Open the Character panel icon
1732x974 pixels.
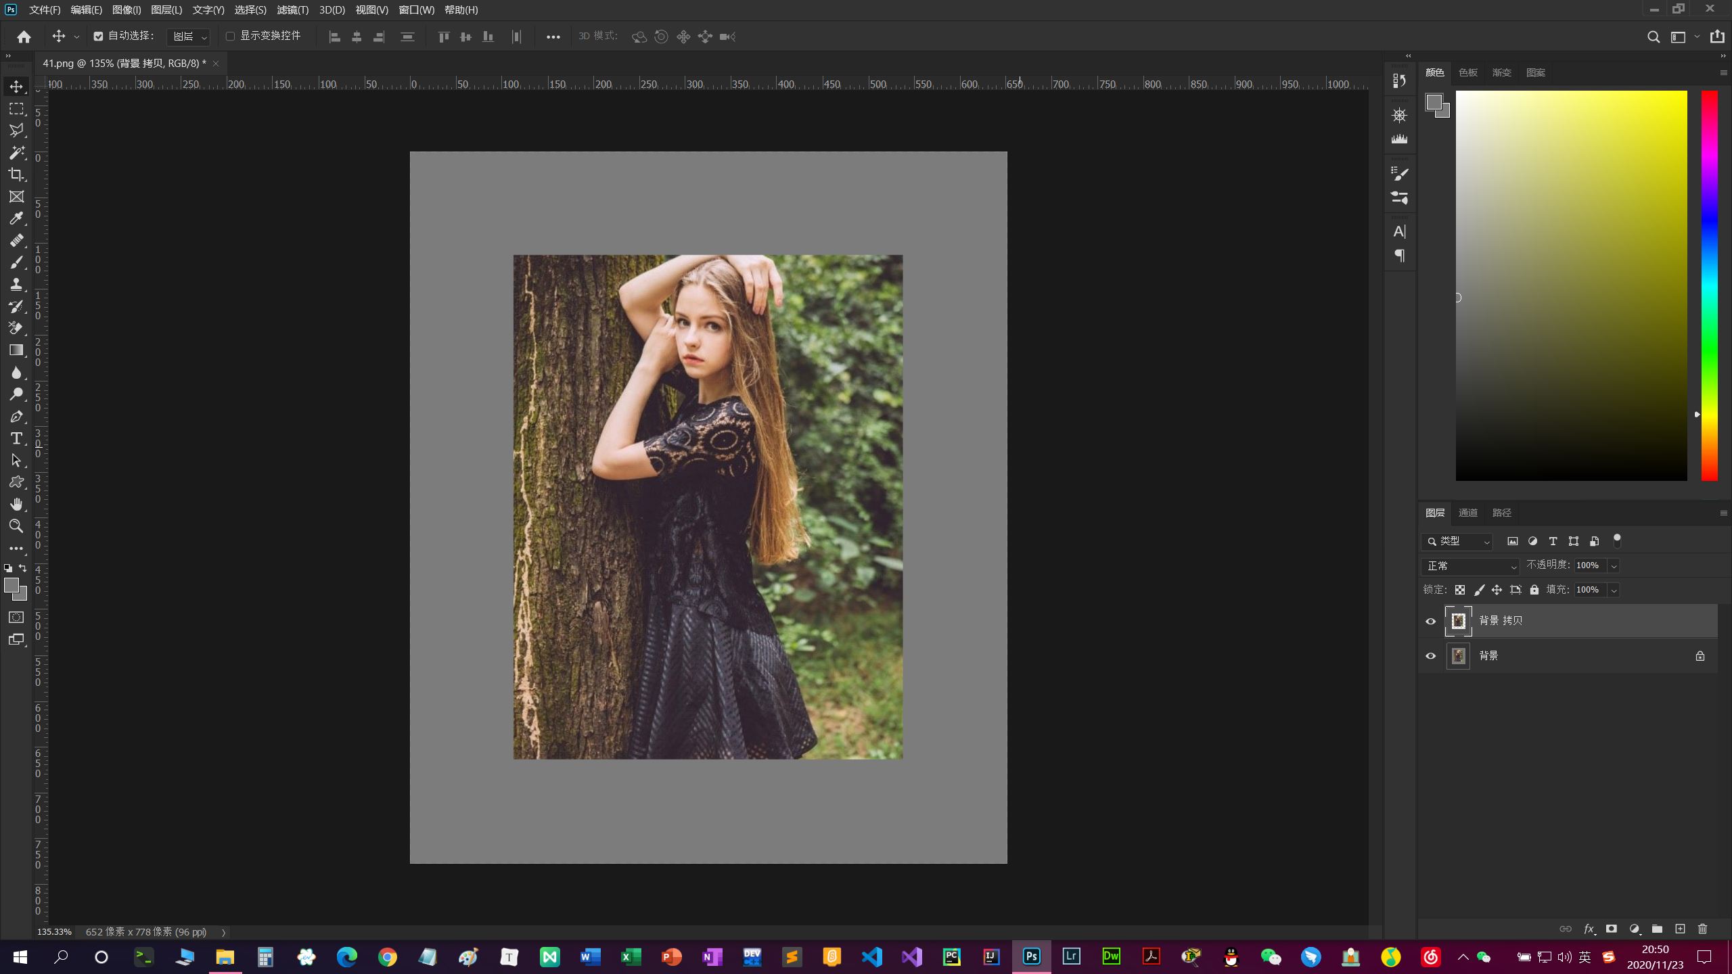[x=1399, y=231]
